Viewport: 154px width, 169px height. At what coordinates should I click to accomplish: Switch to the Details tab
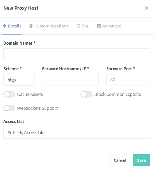point(12,26)
